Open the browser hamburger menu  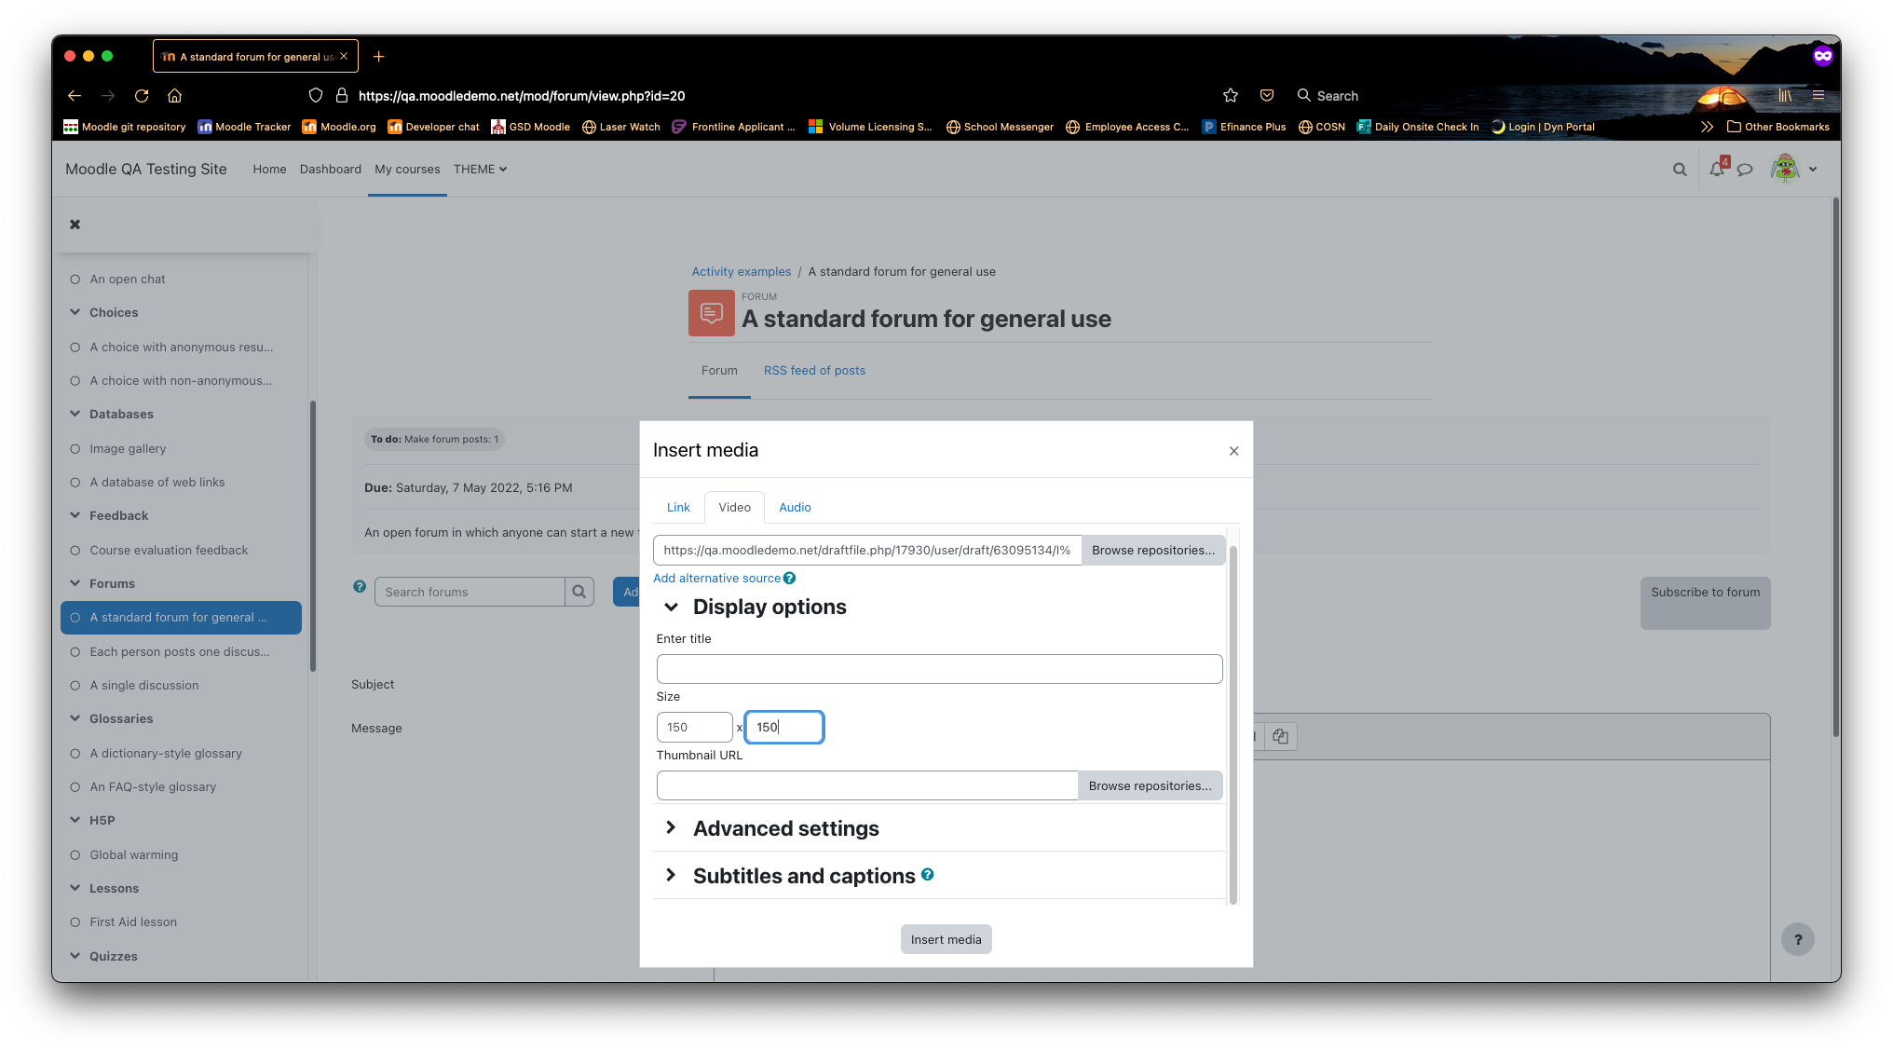tap(1818, 96)
